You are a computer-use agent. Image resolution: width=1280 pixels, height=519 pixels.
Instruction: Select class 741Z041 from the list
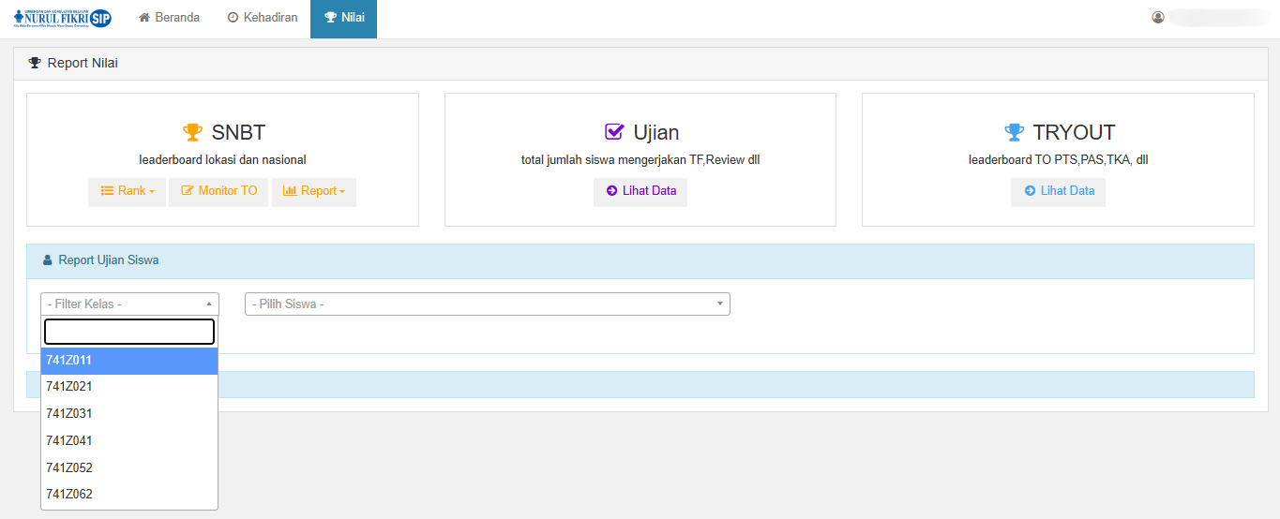click(x=129, y=440)
